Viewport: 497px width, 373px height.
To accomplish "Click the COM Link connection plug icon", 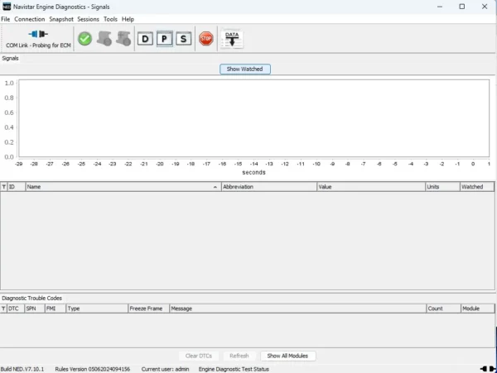I will (38, 34).
